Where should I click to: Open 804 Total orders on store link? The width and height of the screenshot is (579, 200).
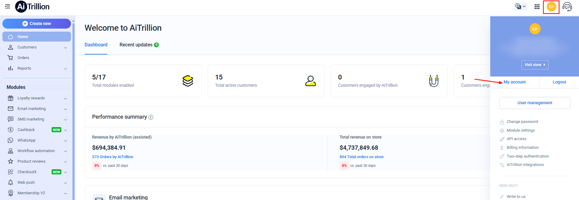click(361, 157)
